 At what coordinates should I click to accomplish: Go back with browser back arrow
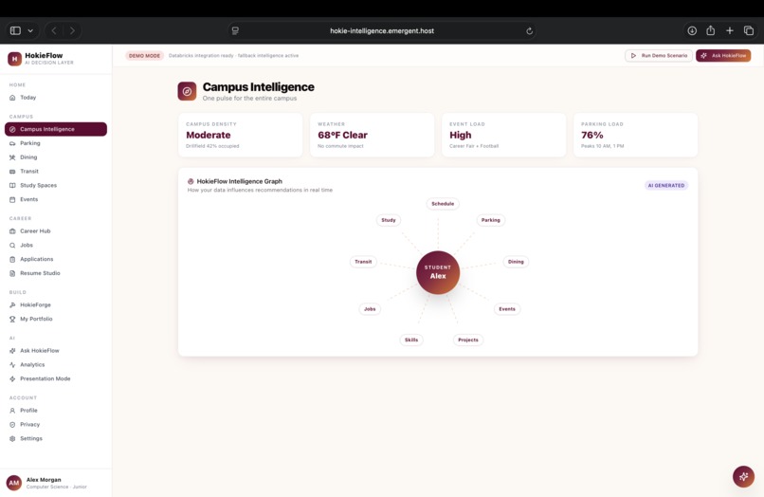click(54, 30)
